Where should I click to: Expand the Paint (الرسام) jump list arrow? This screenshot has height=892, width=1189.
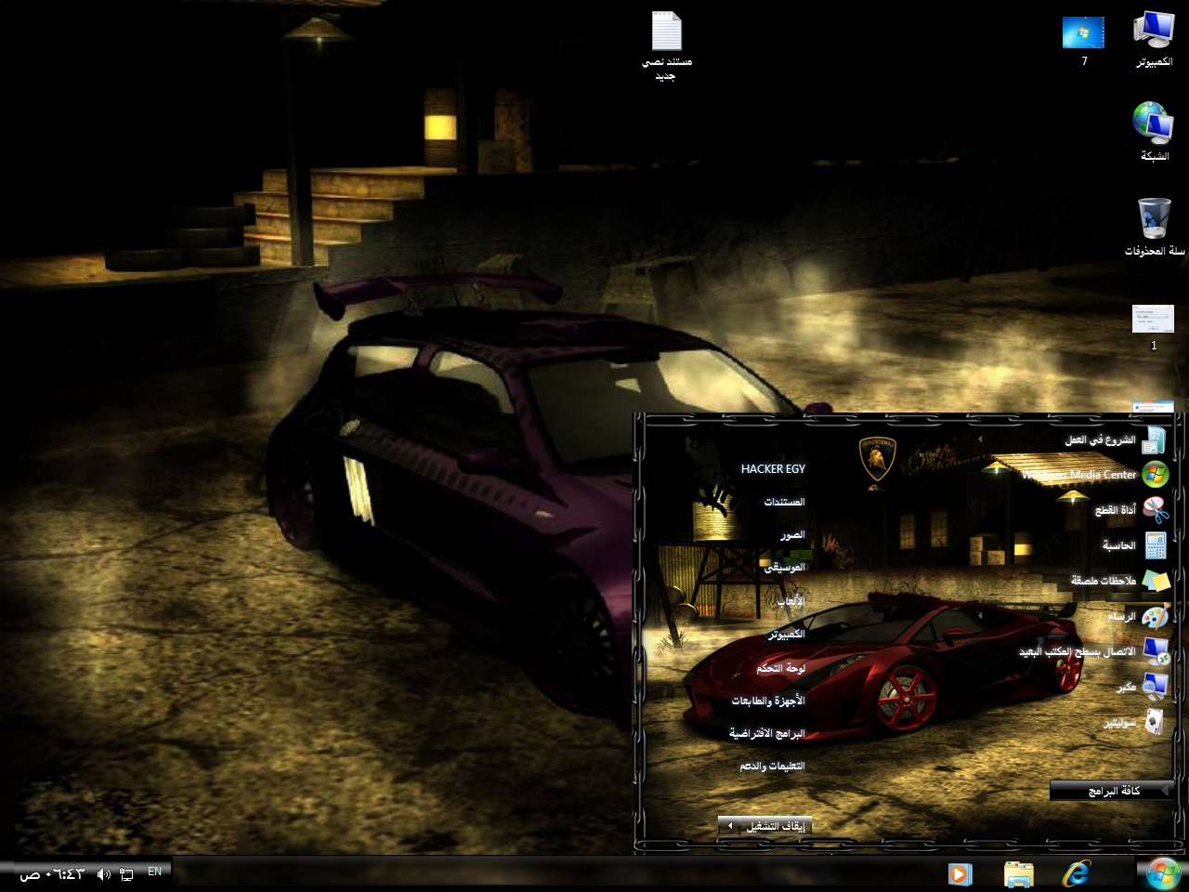pyautogui.click(x=980, y=615)
